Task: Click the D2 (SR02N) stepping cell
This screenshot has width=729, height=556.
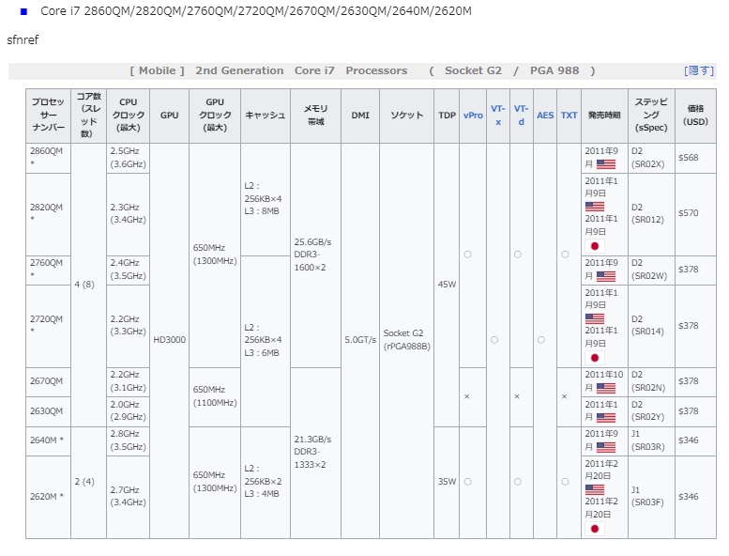Action: (x=651, y=382)
